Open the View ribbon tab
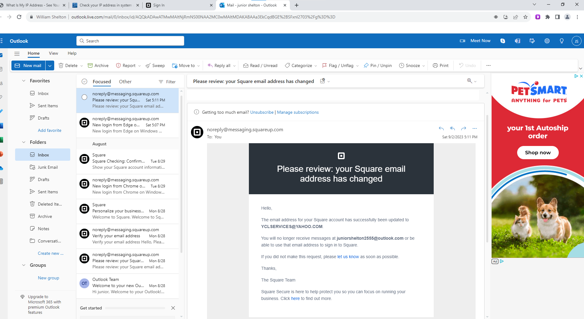Image resolution: width=584 pixels, height=319 pixels. point(53,53)
